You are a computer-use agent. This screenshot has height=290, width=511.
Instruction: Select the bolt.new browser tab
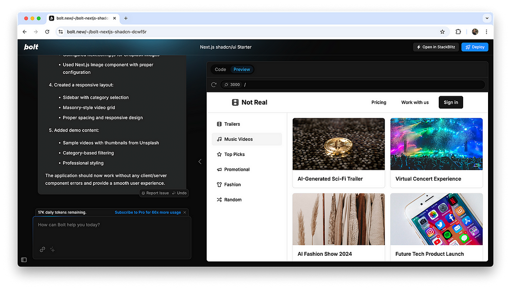tap(83, 18)
